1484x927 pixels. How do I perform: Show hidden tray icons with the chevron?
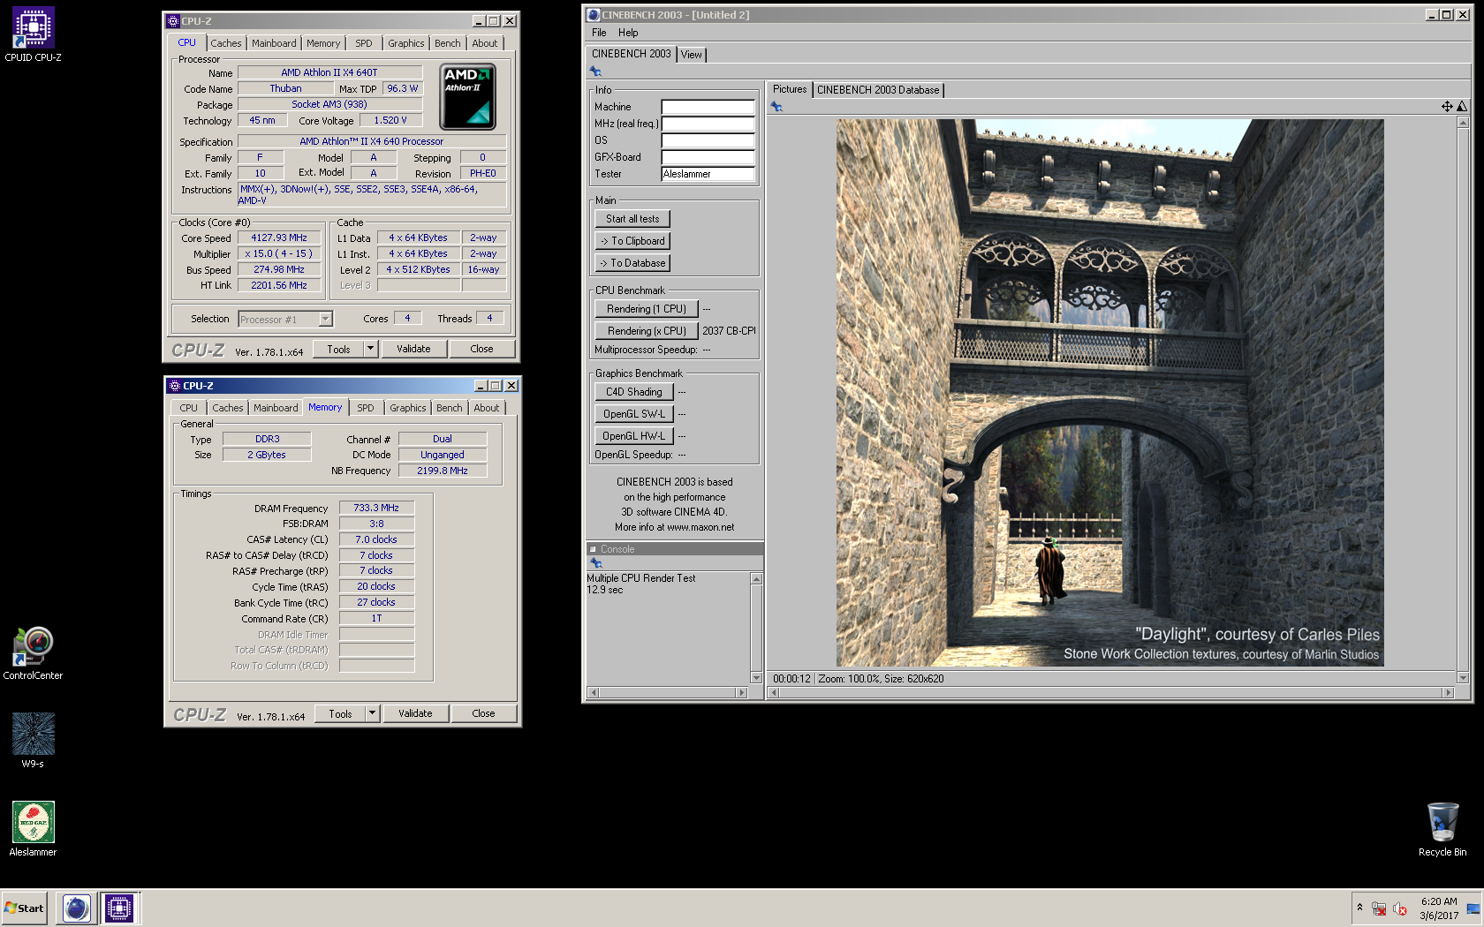click(1359, 908)
